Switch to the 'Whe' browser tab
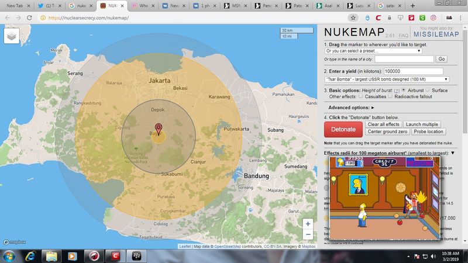The height and width of the screenshot is (263, 468). [x=143, y=6]
